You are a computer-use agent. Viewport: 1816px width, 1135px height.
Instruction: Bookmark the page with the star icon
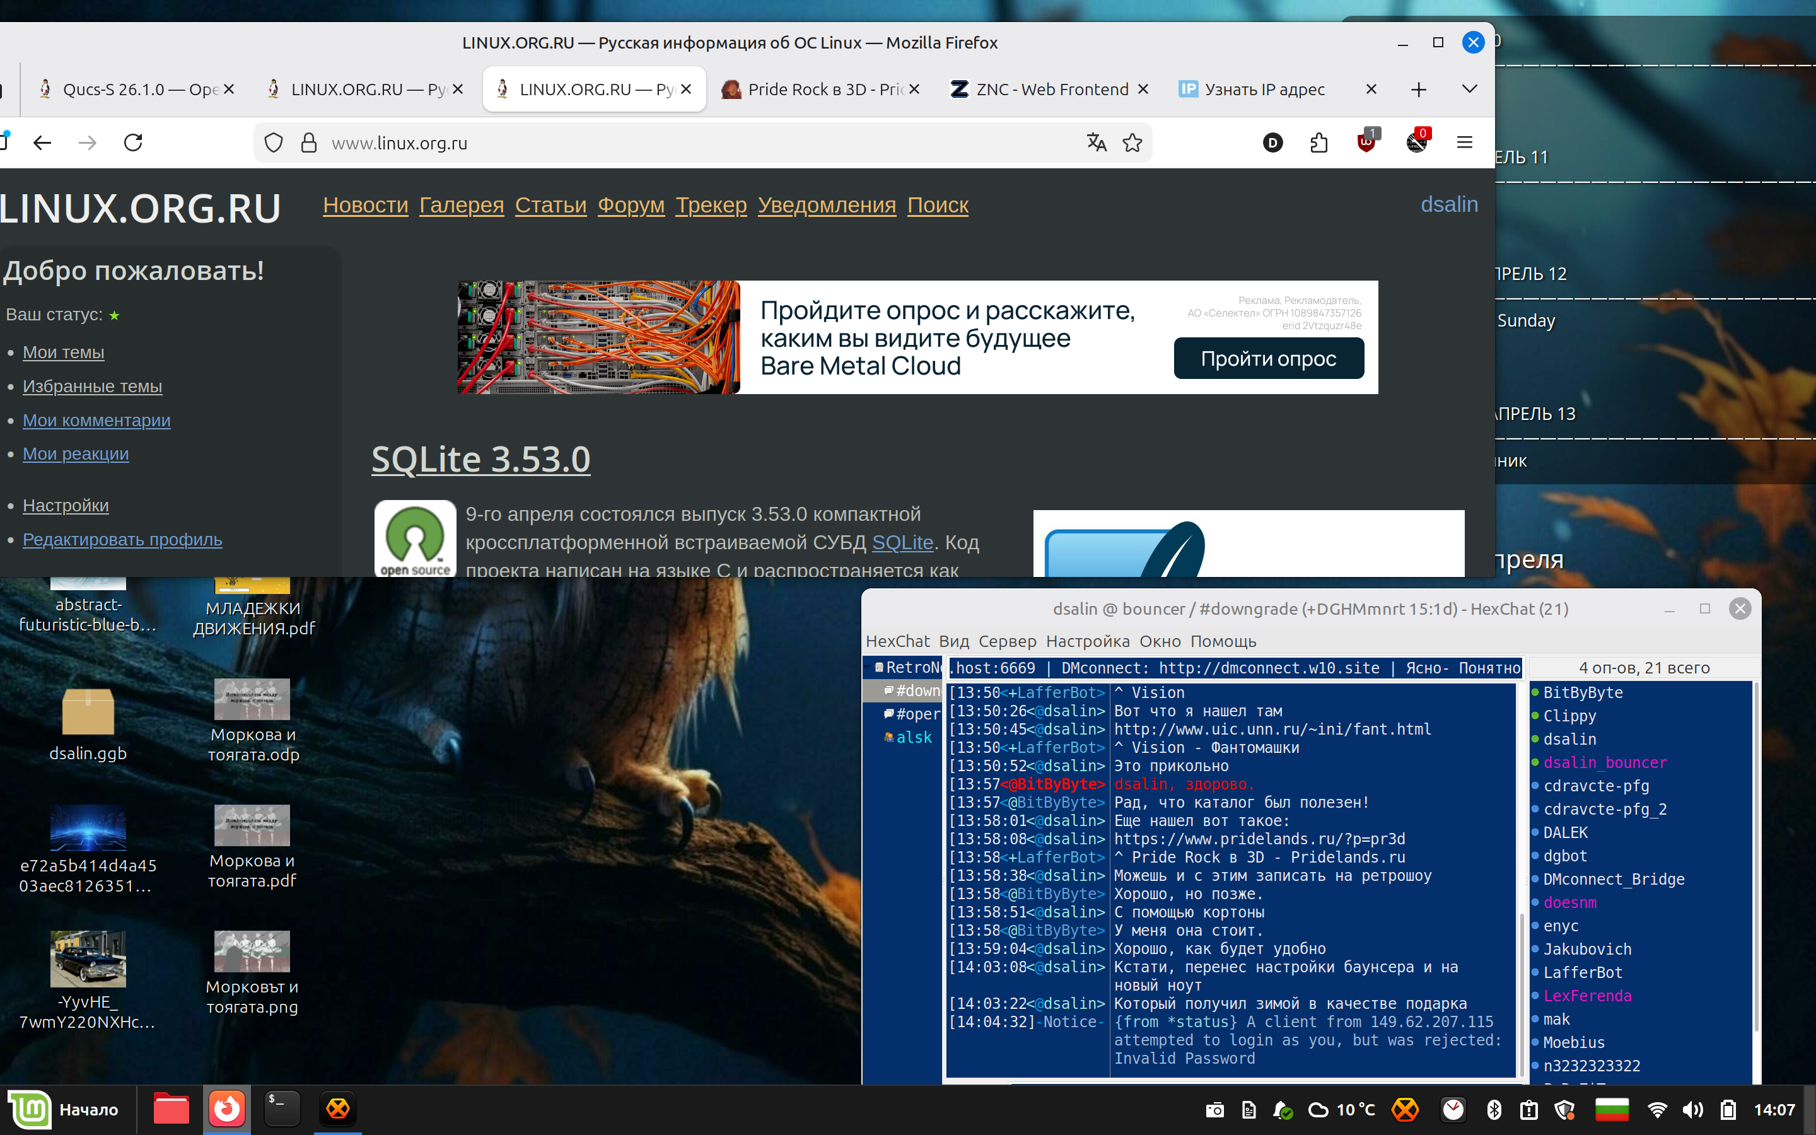pos(1132,143)
